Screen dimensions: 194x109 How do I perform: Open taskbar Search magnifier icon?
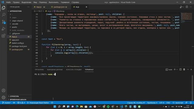59,107
